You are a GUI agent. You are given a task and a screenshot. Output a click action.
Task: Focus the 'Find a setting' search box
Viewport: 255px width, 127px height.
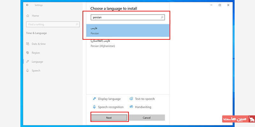pyautogui.click(x=53, y=24)
